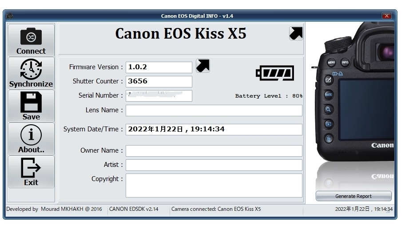The height and width of the screenshot is (233, 405).
Task: Click the Shutter Counter field 3656
Action: [159, 82]
